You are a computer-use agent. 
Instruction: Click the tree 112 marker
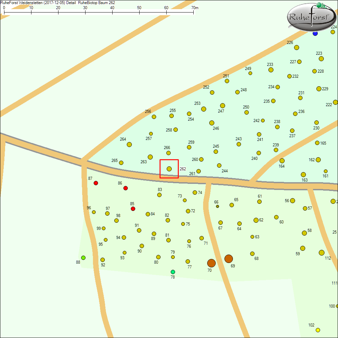point(321,252)
